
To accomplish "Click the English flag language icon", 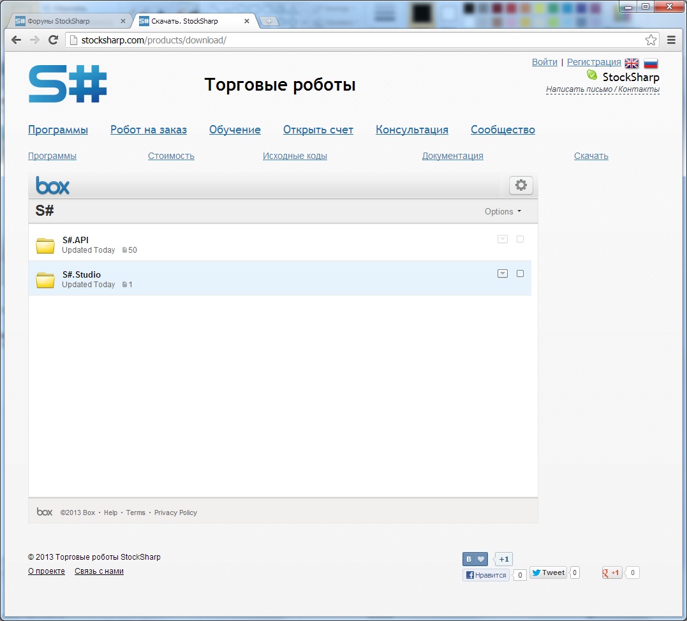I will coord(632,63).
